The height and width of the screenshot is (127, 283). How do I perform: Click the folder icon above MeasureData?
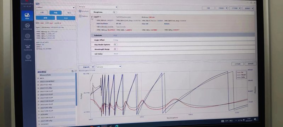click(73, 71)
